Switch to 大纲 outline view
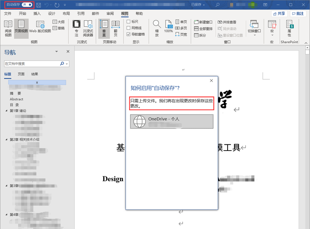The height and width of the screenshot is (229, 310). click(x=59, y=22)
